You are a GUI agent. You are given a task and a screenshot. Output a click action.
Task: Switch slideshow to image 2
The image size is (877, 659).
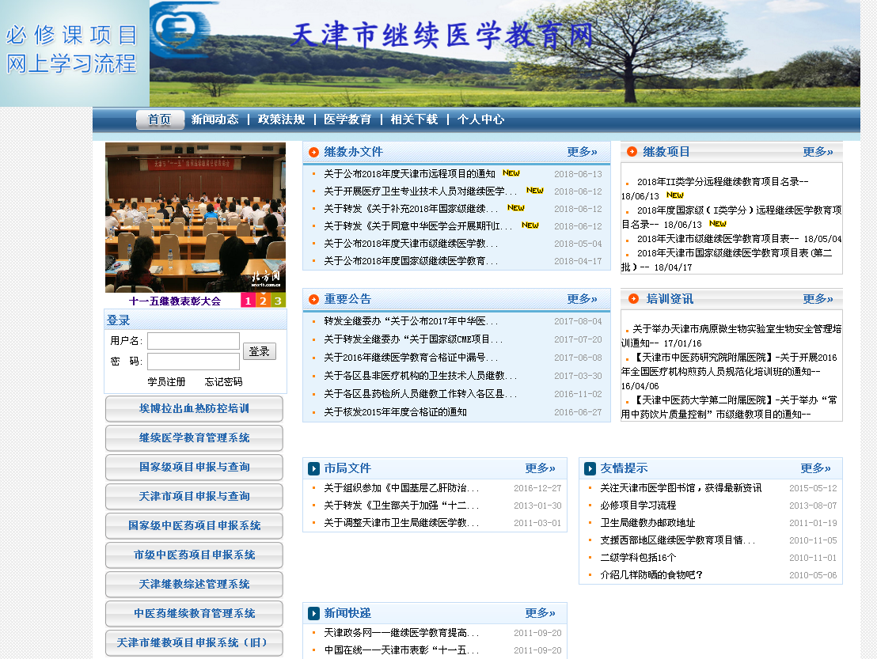coord(263,301)
